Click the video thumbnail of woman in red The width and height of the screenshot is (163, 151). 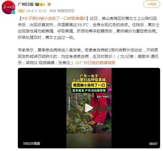89,108
